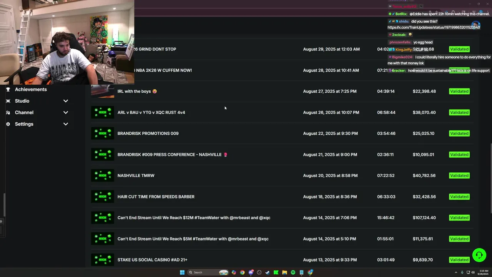Image resolution: width=492 pixels, height=277 pixels.
Task: Click Validated badge for STAKE US SOCIAL CASINO
Action: 459,260
